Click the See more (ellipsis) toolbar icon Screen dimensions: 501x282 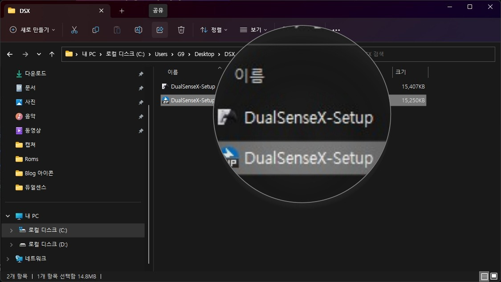coord(336,30)
